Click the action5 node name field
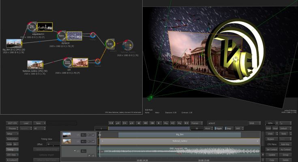The image size is (298, 162). point(227,123)
